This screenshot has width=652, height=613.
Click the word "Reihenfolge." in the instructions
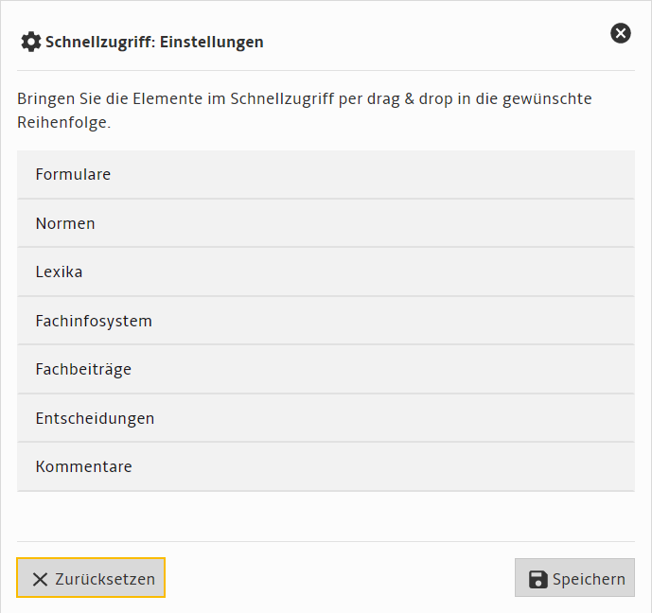pyautogui.click(x=63, y=123)
